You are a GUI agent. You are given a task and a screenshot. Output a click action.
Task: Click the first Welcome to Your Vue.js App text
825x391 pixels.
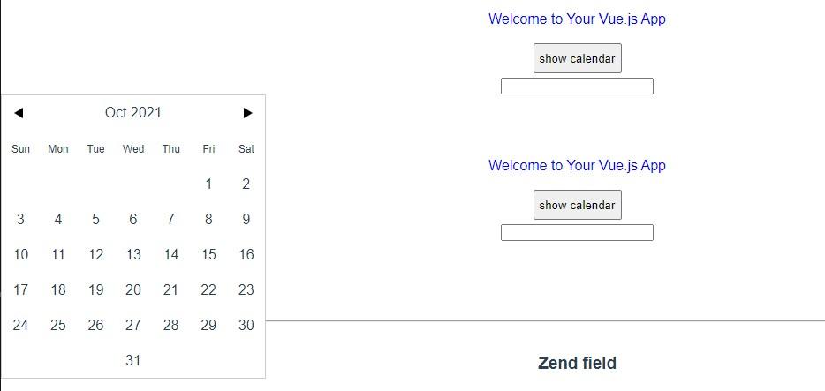pos(577,19)
